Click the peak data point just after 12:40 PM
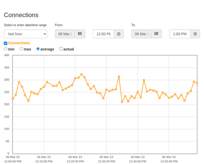The width and height of the screenshot is (204, 164). point(144,80)
